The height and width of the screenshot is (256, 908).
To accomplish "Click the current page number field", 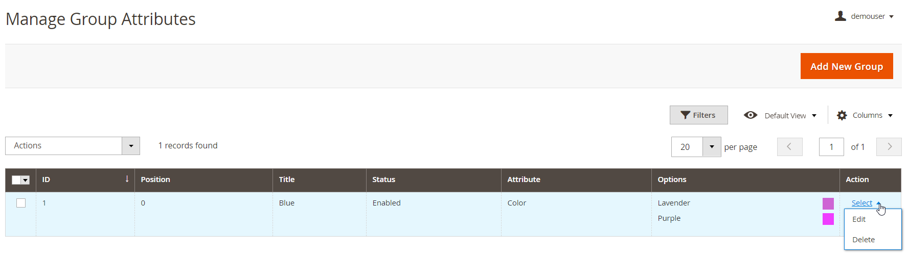I will pos(831,147).
